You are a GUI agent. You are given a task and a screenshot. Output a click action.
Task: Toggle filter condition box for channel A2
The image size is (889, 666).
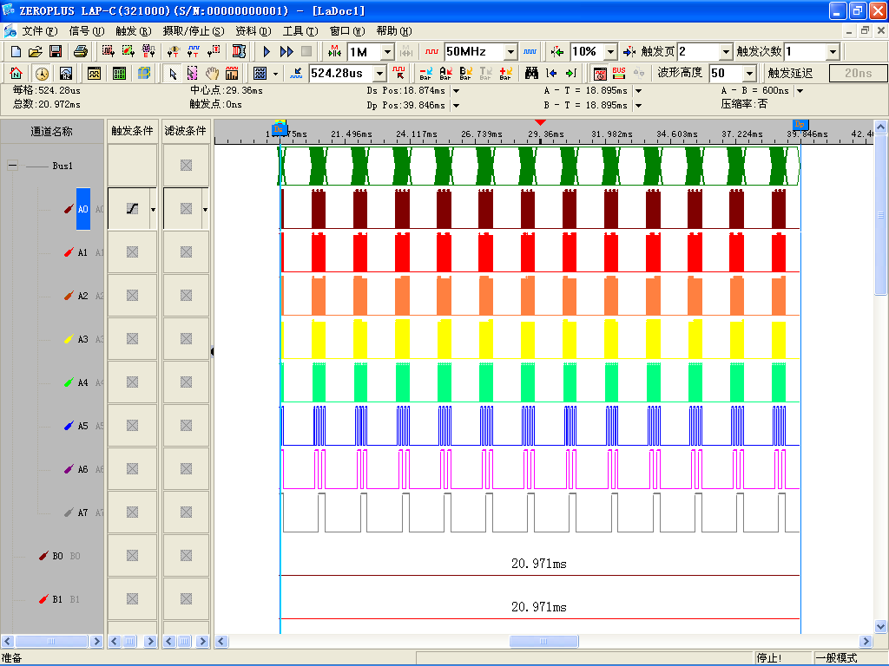coord(186,296)
